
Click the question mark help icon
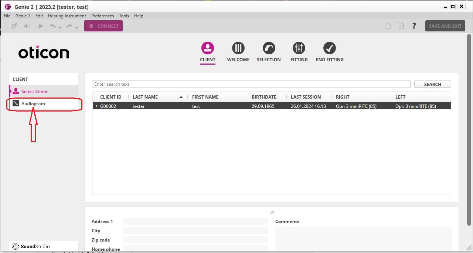[x=414, y=26]
